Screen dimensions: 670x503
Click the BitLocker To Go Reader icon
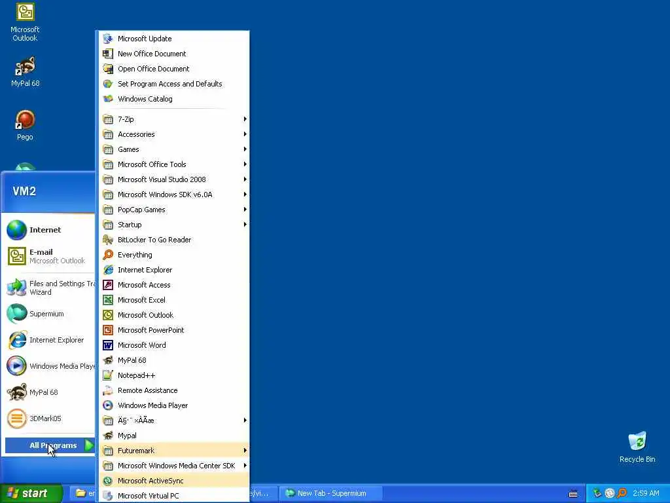(x=108, y=240)
